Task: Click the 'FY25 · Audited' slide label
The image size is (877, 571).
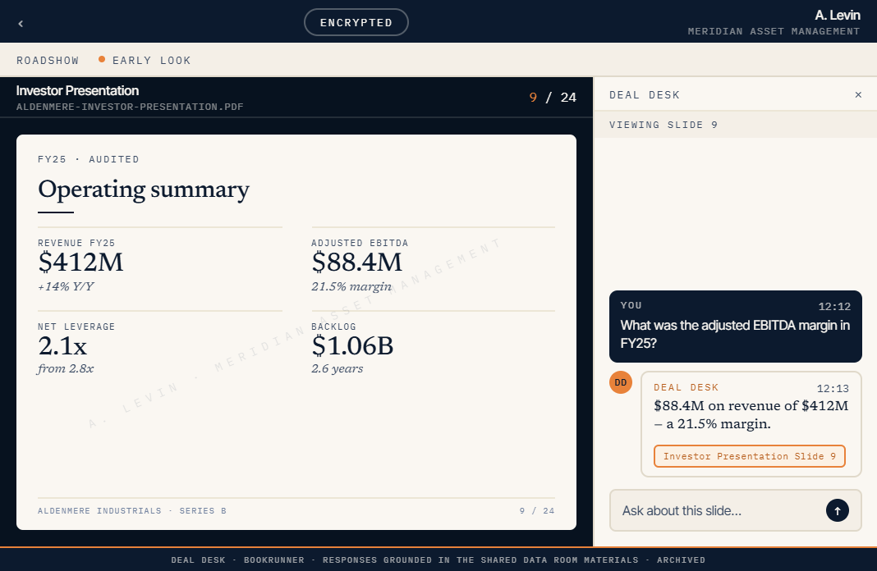Action: click(x=89, y=159)
